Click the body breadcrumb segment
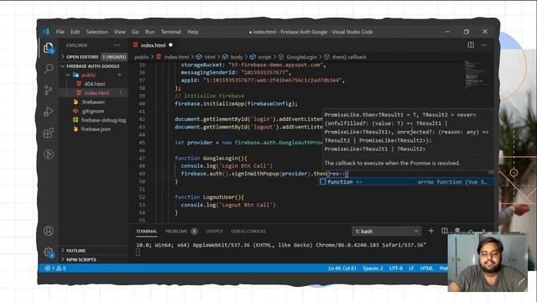The image size is (537, 302). [x=237, y=57]
